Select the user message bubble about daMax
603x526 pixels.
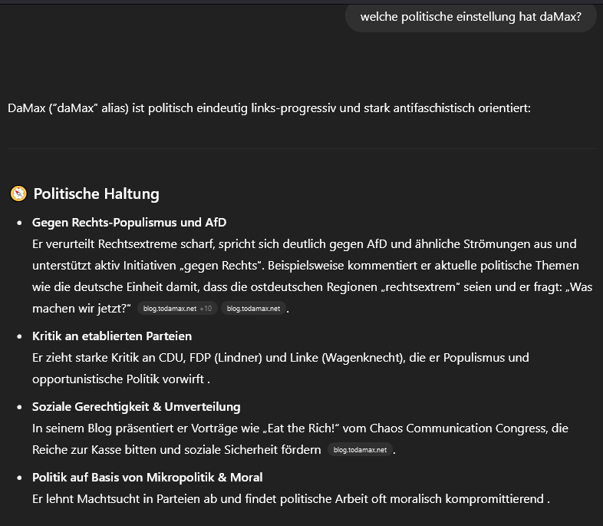click(x=471, y=17)
